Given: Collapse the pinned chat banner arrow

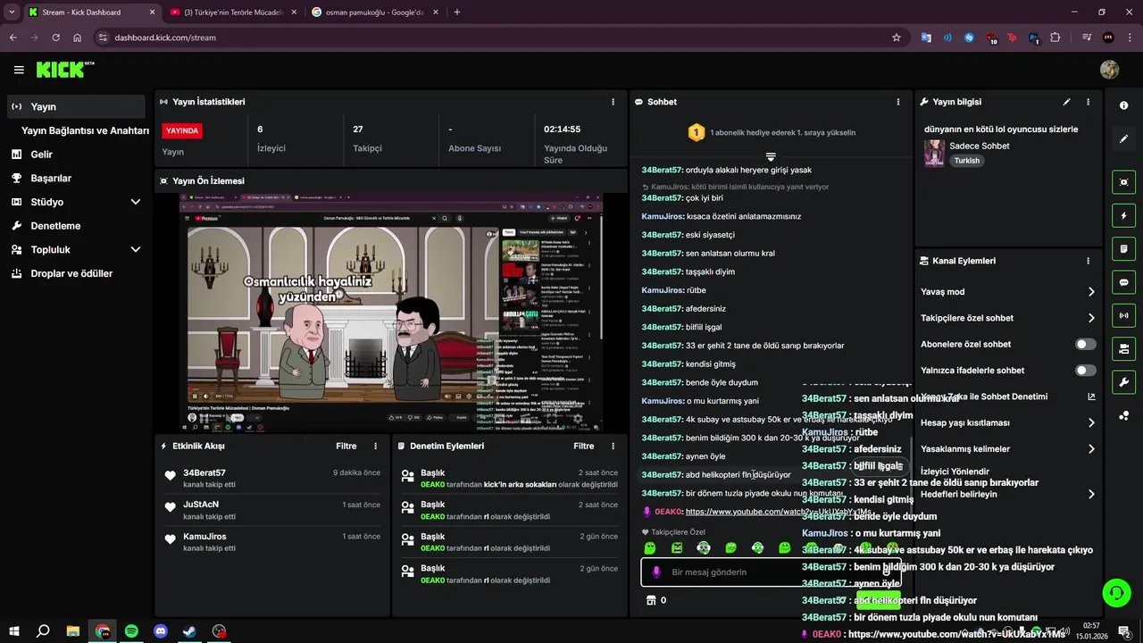Looking at the screenshot, I should click(771, 156).
